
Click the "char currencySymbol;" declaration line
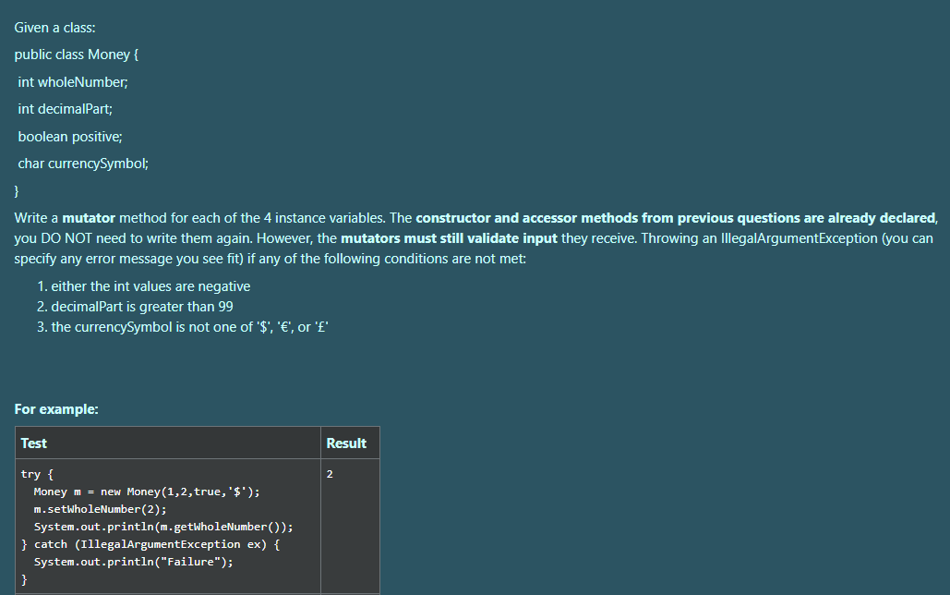pyautogui.click(x=83, y=164)
